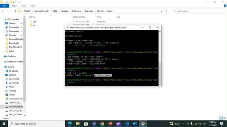The height and width of the screenshot is (127, 227).
Task: Open Windows Start menu
Action: click(4, 124)
